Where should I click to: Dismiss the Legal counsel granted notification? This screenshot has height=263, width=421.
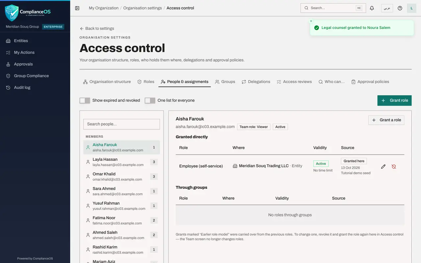click(311, 21)
